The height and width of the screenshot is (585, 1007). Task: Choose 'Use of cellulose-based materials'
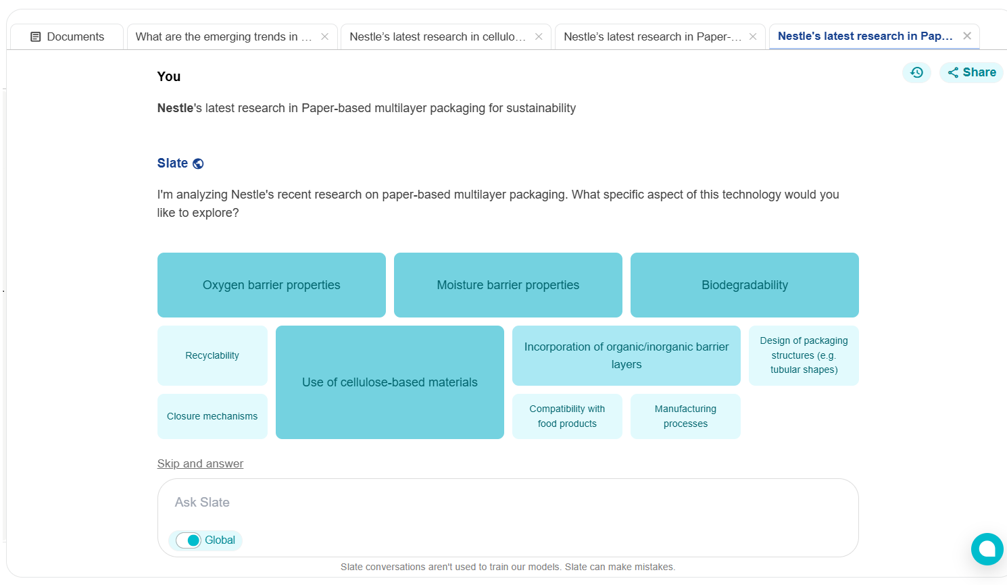[x=389, y=382]
